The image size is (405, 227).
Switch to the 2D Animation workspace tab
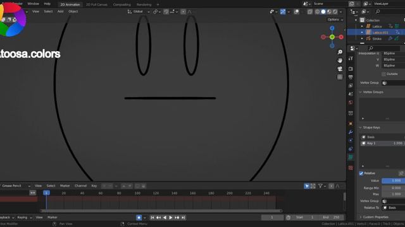(x=70, y=4)
